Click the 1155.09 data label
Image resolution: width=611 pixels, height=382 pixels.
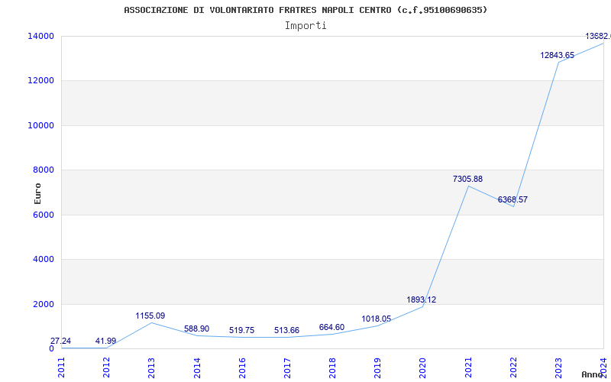pos(150,316)
